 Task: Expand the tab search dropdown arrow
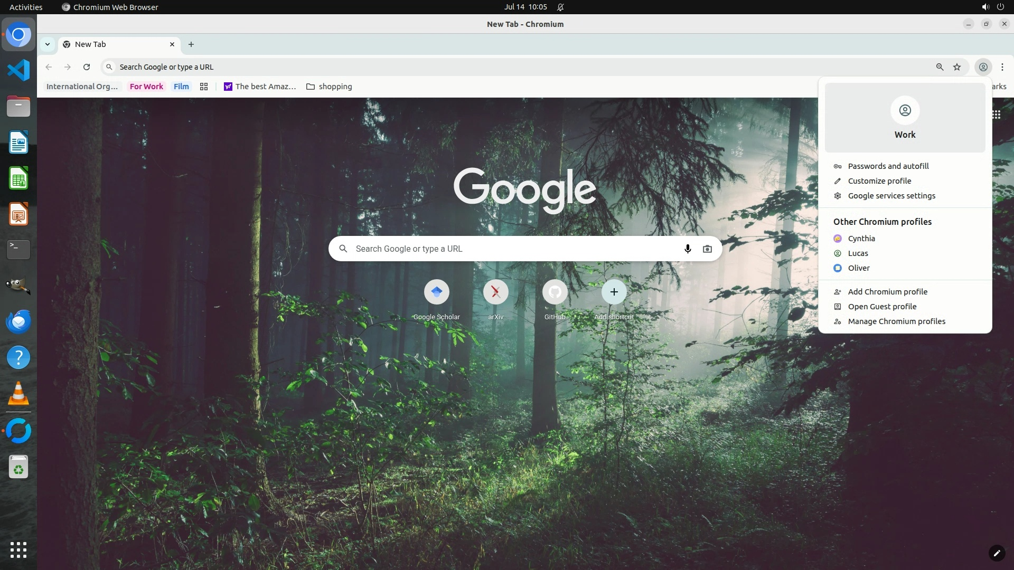(x=48, y=44)
